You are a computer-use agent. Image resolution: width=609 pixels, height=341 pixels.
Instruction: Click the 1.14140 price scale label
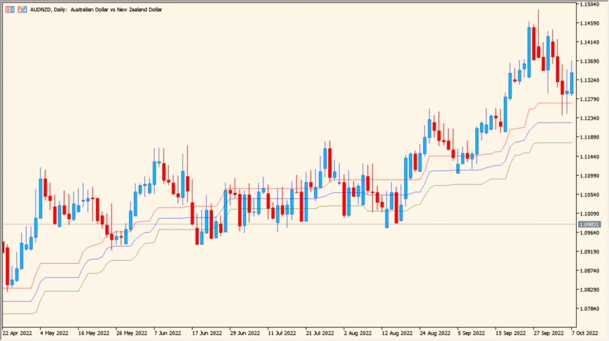tap(589, 42)
